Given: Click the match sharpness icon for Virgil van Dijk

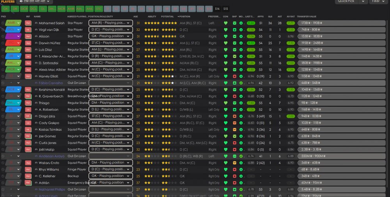Looking at the screenshot, I should (234, 30).
